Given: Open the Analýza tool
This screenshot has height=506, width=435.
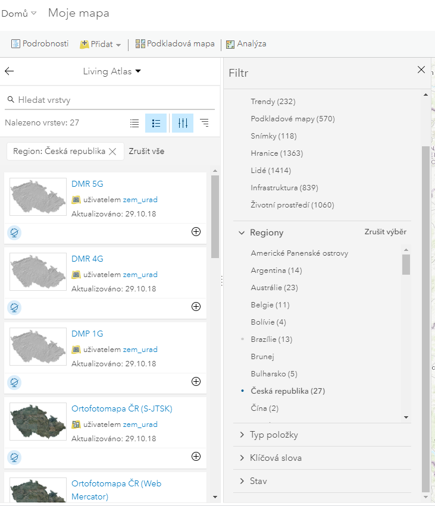Looking at the screenshot, I should [x=246, y=43].
